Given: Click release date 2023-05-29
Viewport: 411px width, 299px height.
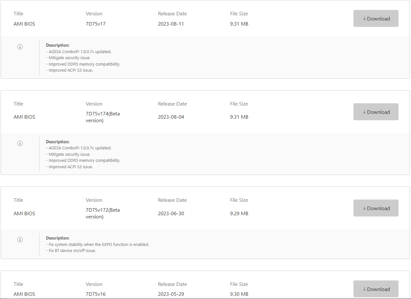Looking at the screenshot, I should [x=171, y=294].
